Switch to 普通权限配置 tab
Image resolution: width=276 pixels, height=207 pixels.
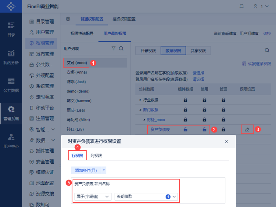click(x=92, y=19)
